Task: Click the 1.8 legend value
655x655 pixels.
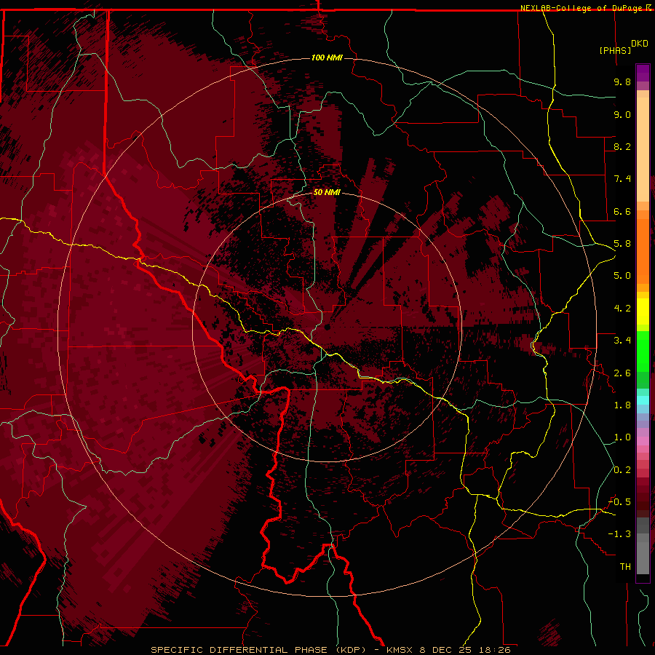Action: [x=622, y=405]
